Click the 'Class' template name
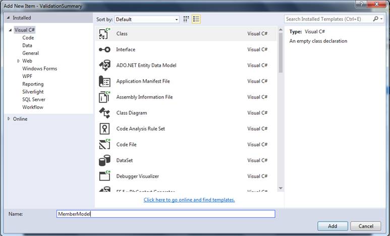 (x=122, y=34)
